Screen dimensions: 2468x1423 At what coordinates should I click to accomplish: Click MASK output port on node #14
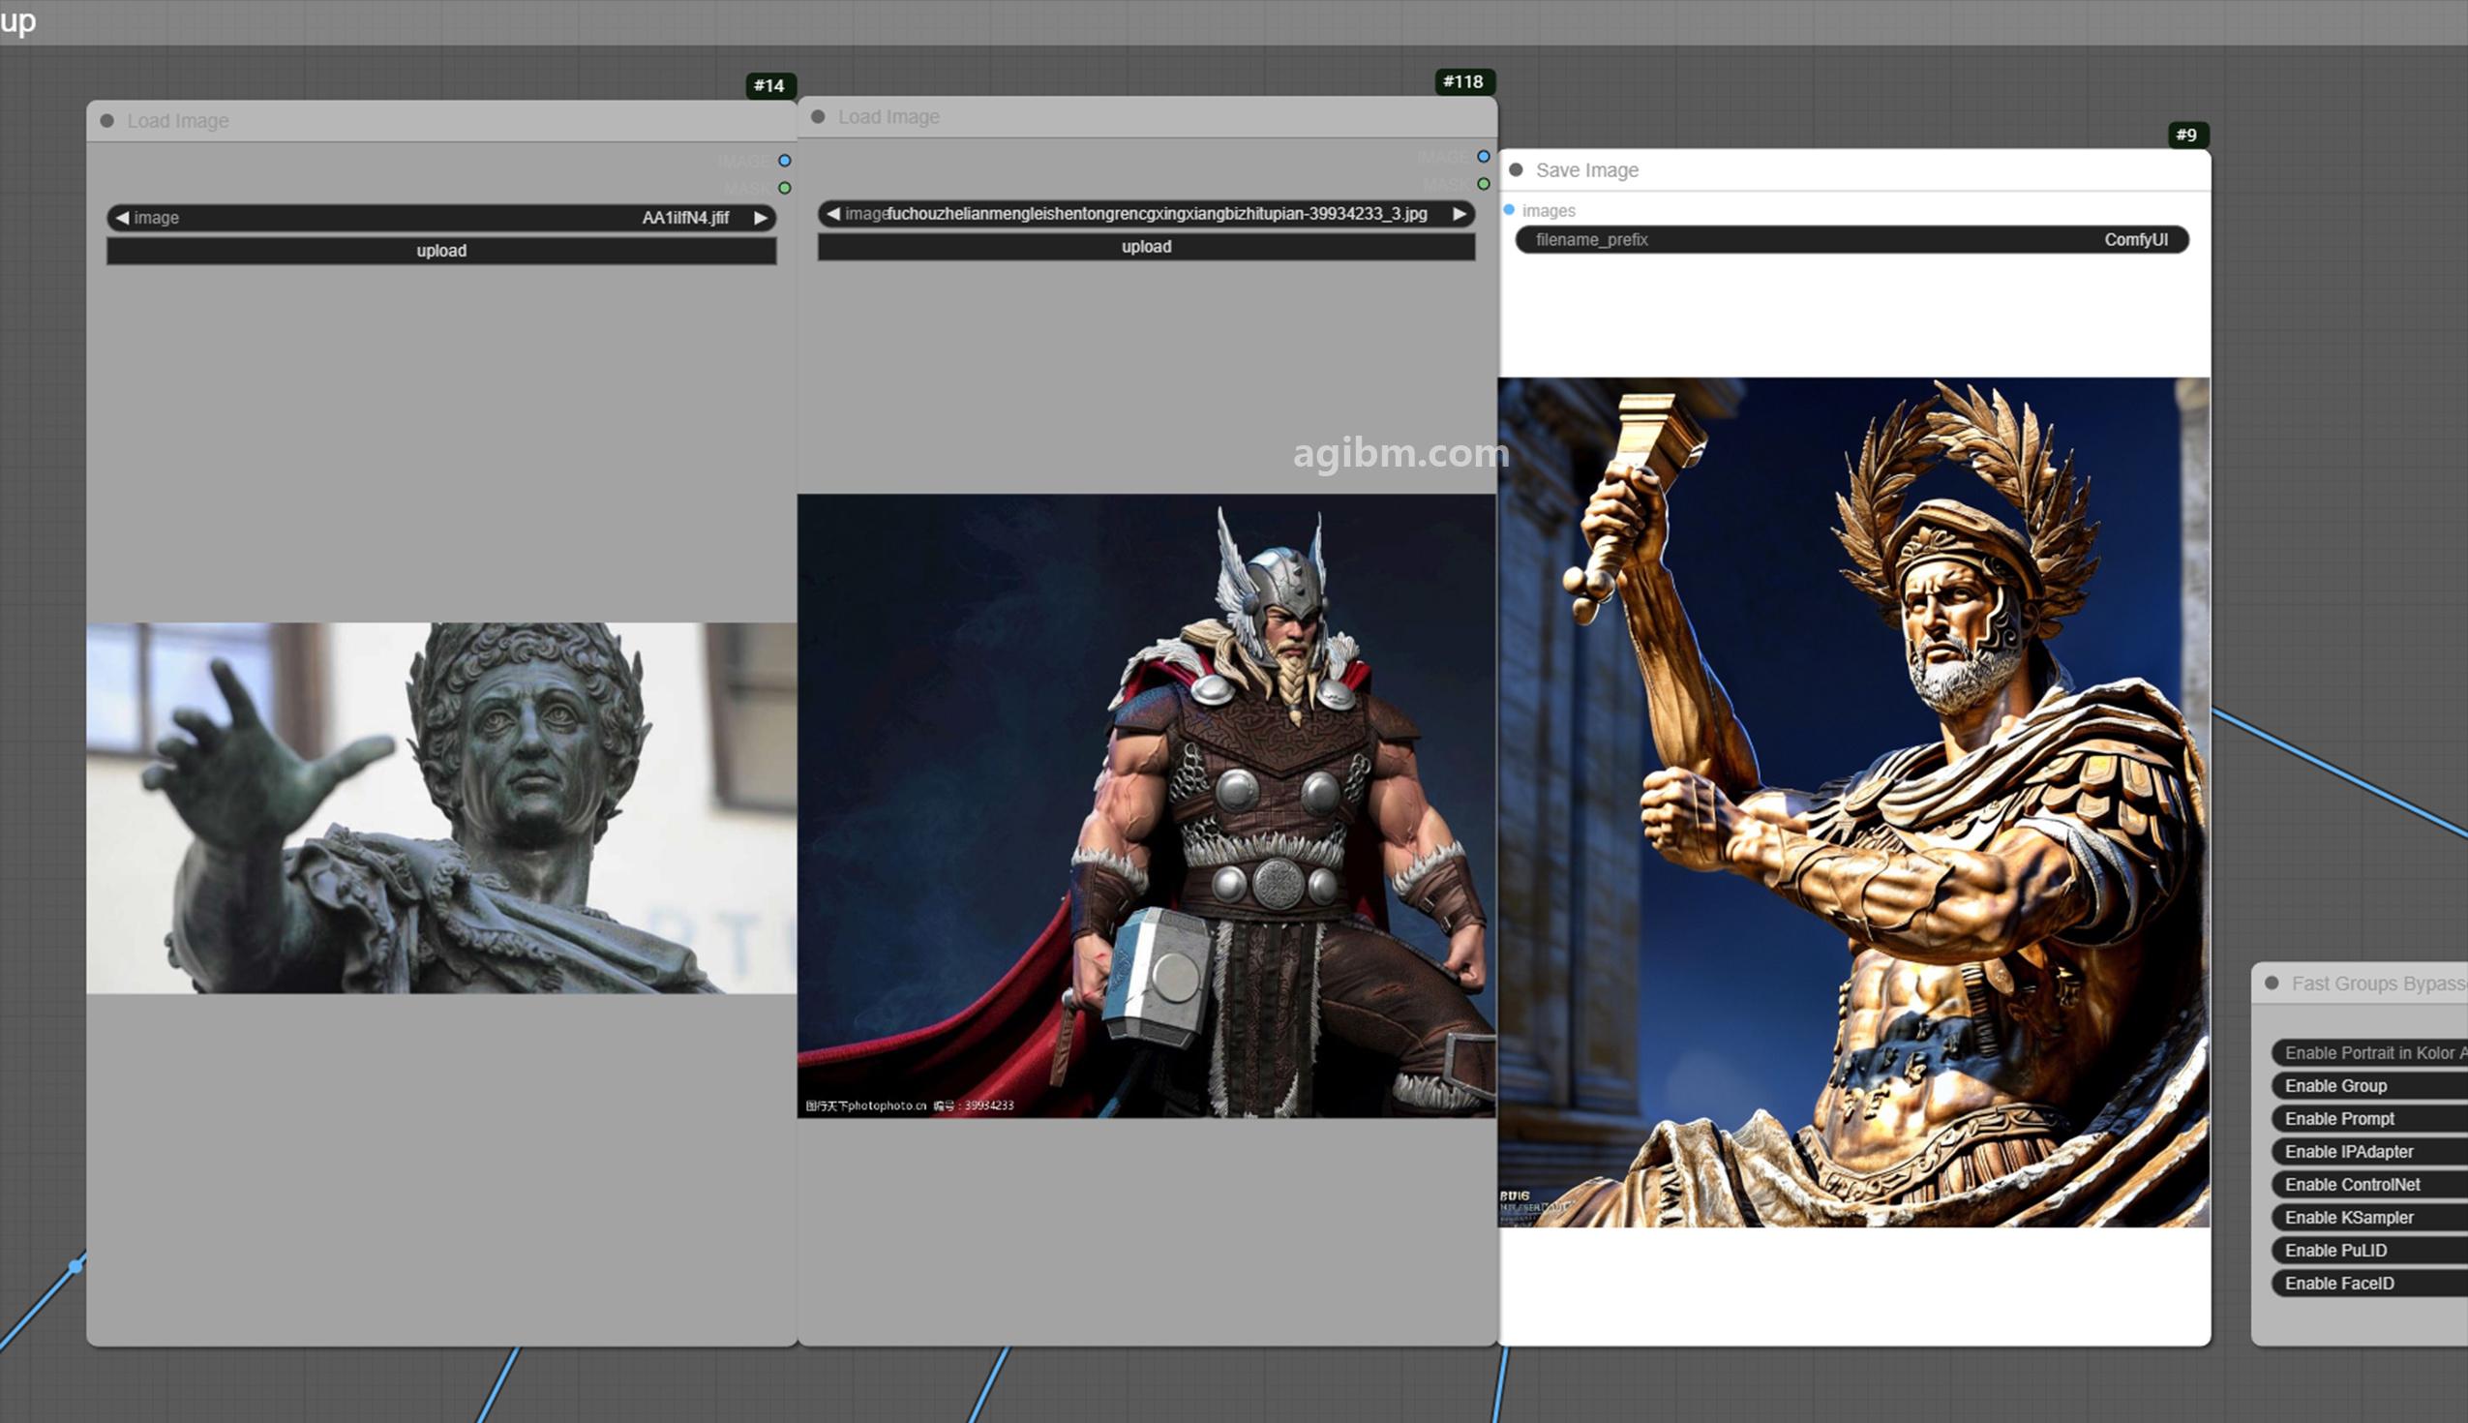(785, 188)
